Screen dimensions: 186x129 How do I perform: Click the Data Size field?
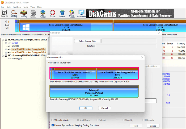(x=126, y=46)
